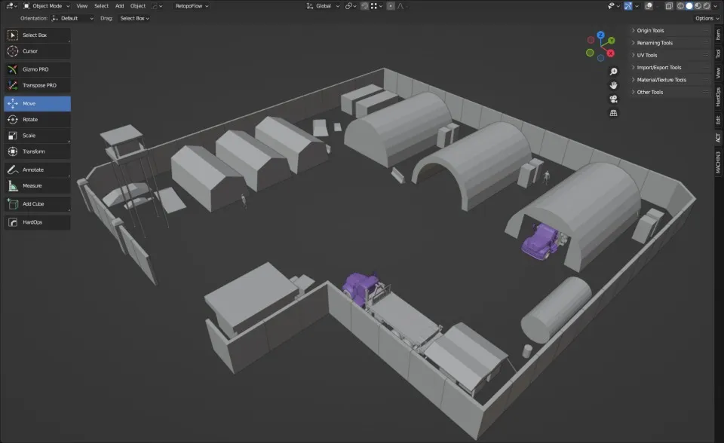Click the Options button in the header
The image size is (724, 443).
pyautogui.click(x=705, y=18)
